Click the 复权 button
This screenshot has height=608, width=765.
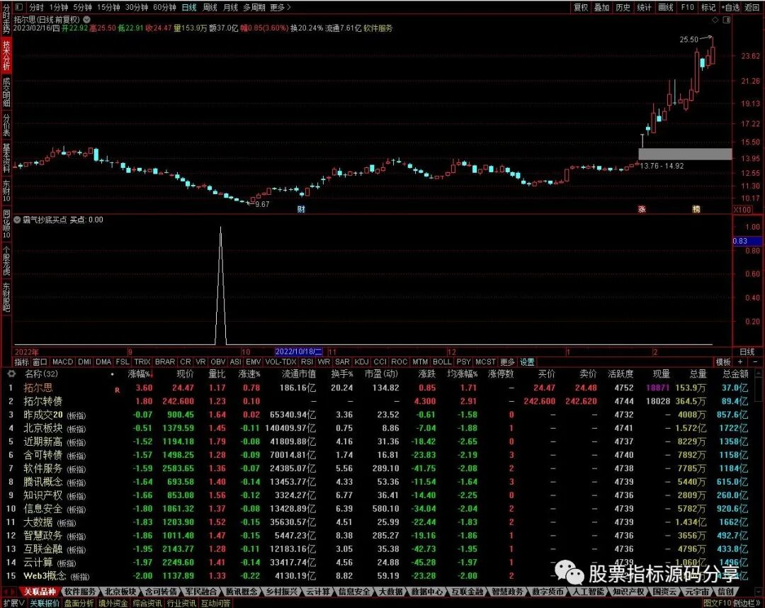coord(581,7)
